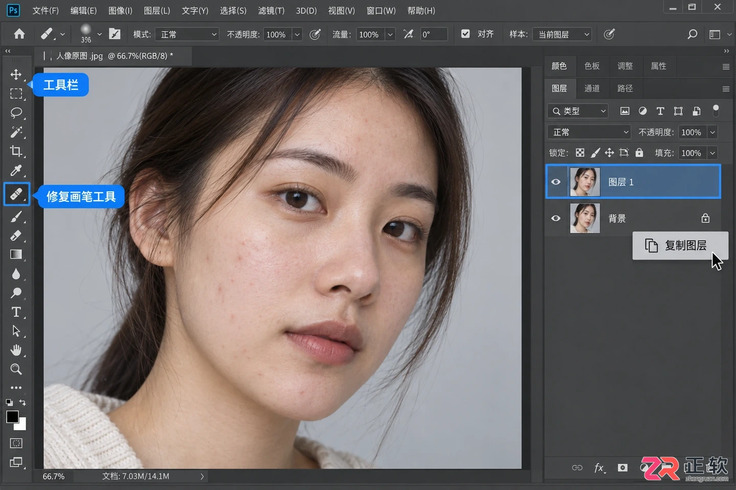Select the Path Selection tool
Screen dimensions: 736x490
[x=16, y=331]
